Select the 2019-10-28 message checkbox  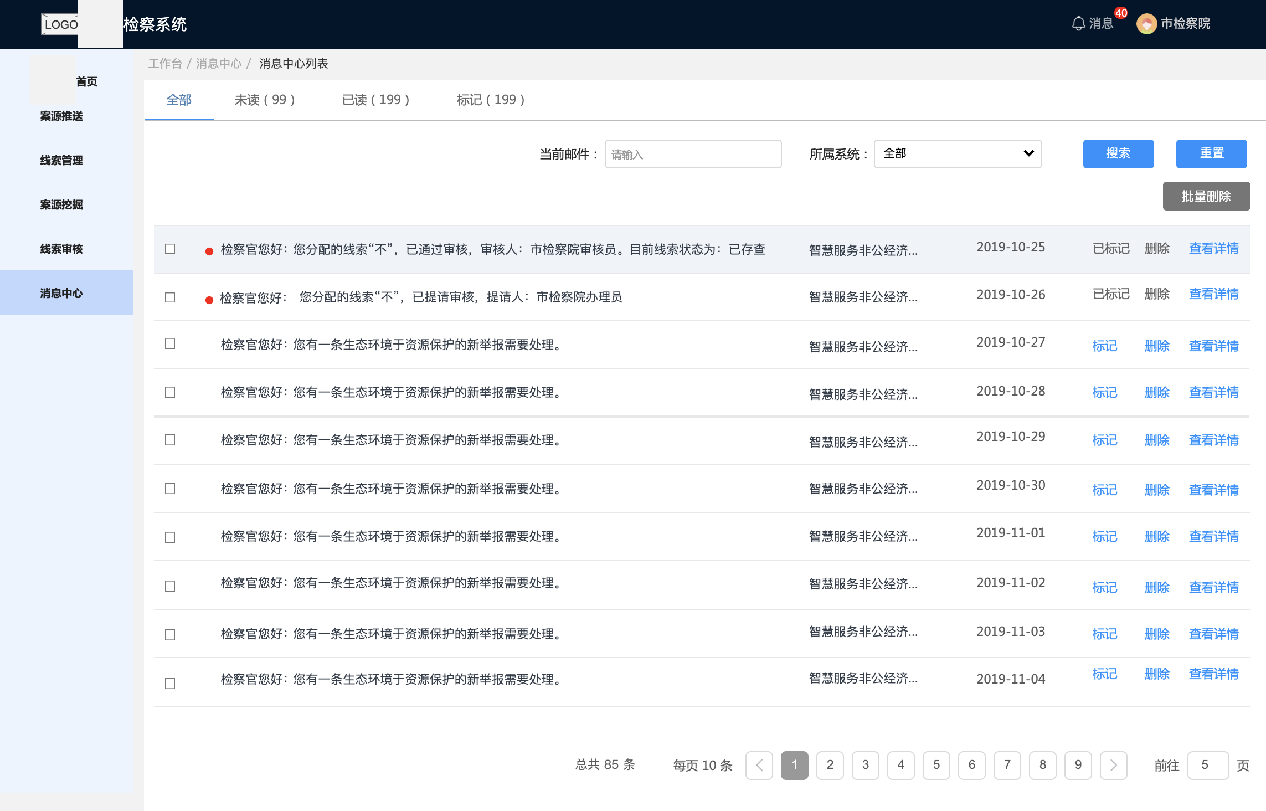pos(170,392)
